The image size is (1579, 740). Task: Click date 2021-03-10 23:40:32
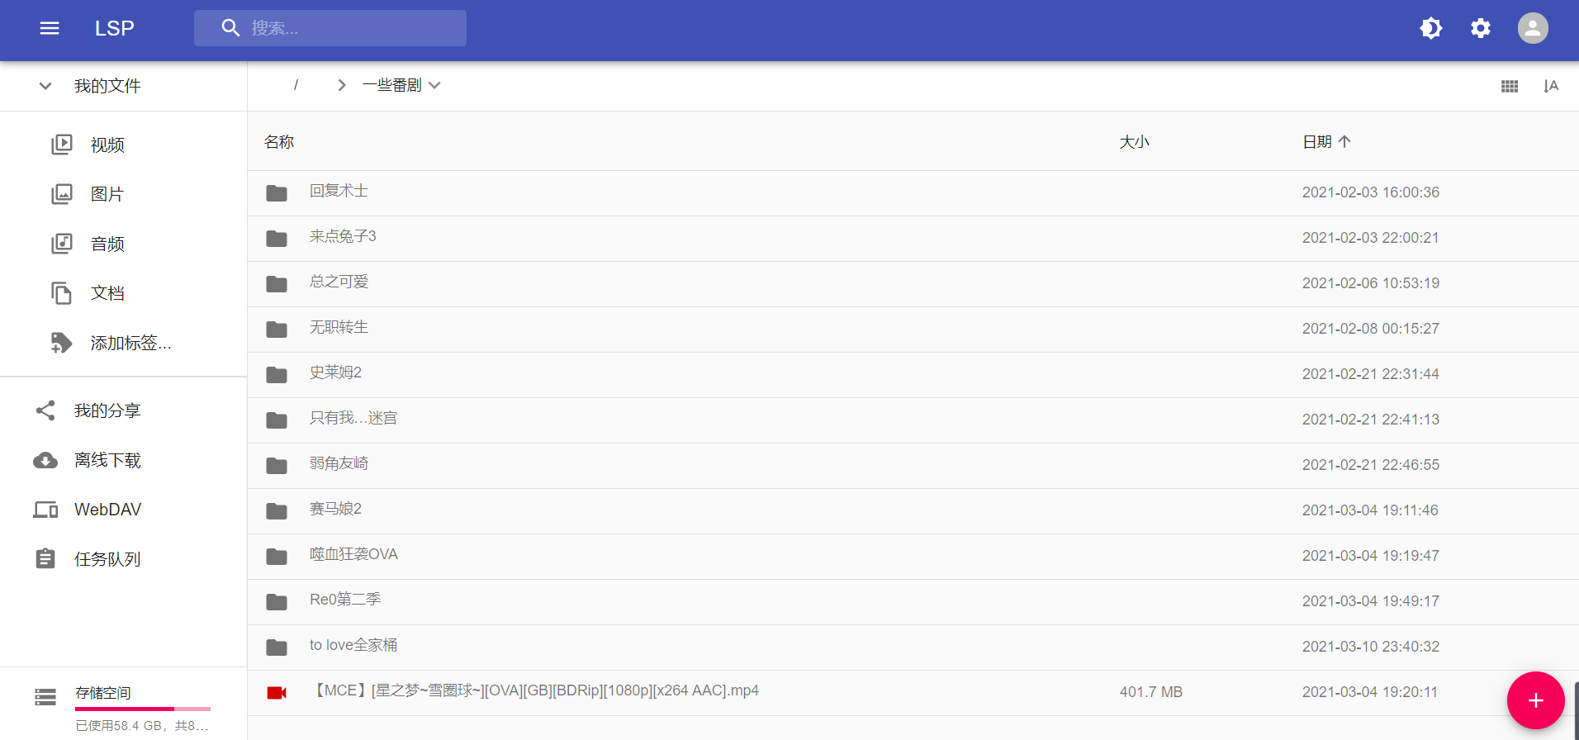click(1371, 647)
